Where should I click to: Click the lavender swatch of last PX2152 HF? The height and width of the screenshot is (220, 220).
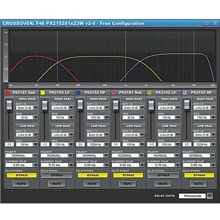(x=185, y=93)
